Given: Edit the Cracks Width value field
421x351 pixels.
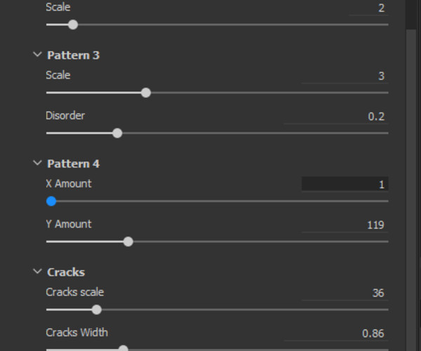Looking at the screenshot, I should [345, 333].
